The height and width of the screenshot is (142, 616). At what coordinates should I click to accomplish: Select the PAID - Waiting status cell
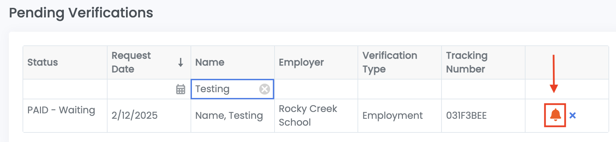tap(61, 110)
